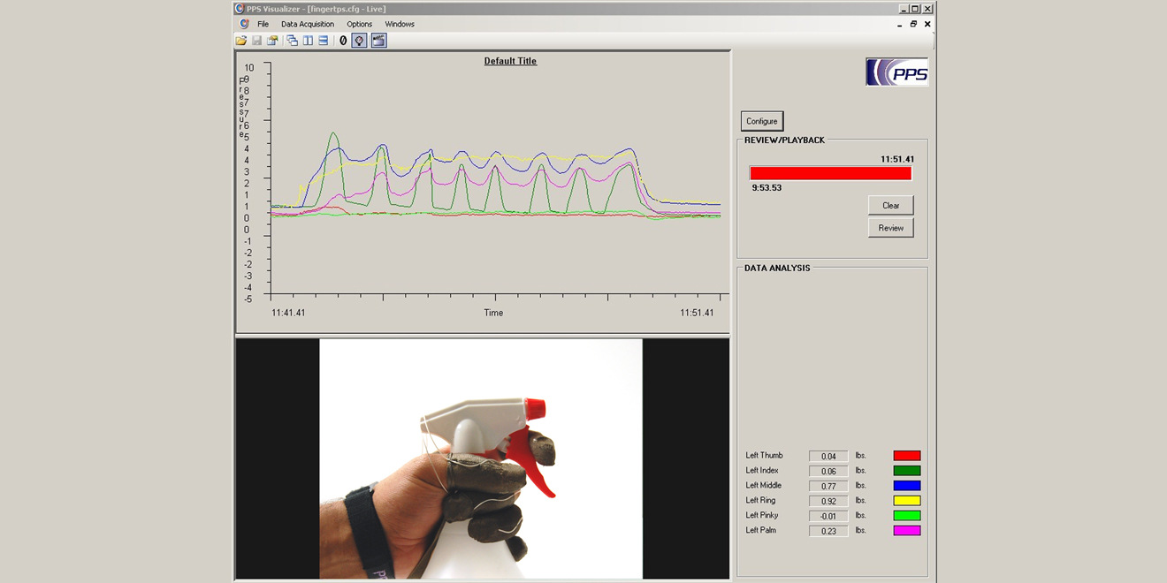Expand the Options menu
Image resolution: width=1167 pixels, height=583 pixels.
[x=359, y=24]
